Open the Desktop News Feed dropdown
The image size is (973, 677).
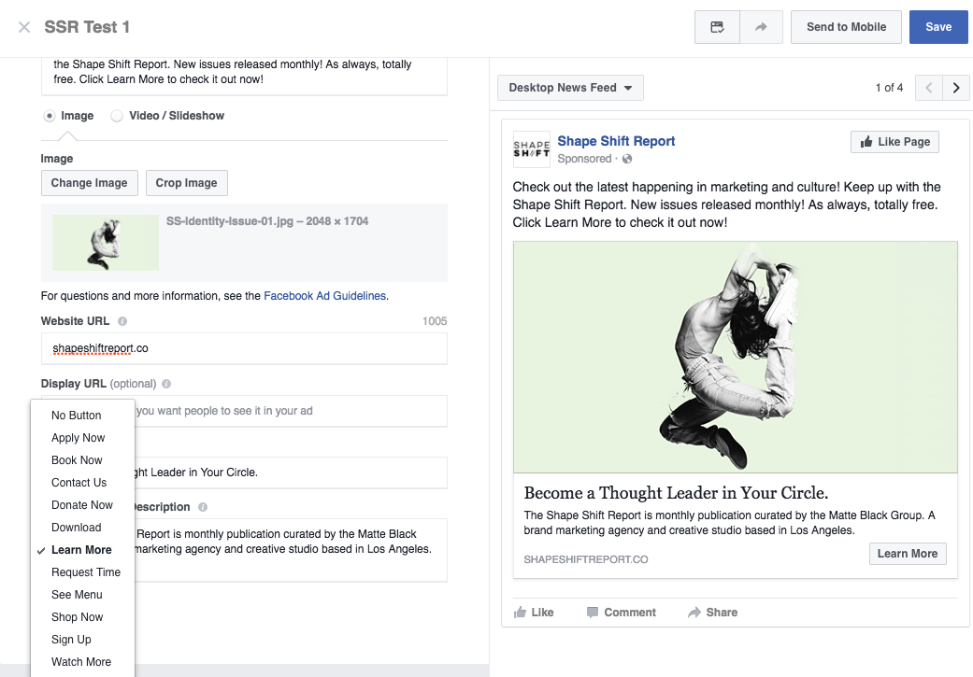tap(570, 88)
